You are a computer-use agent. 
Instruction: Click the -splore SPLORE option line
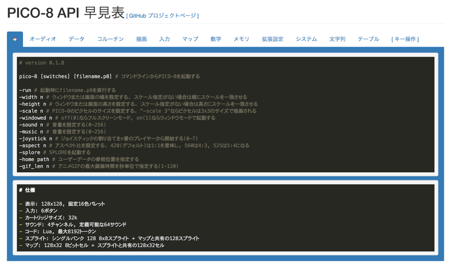(x=48, y=153)
